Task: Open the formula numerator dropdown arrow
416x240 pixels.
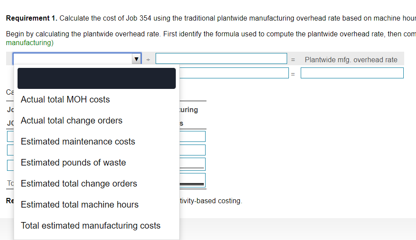Action: 136,59
